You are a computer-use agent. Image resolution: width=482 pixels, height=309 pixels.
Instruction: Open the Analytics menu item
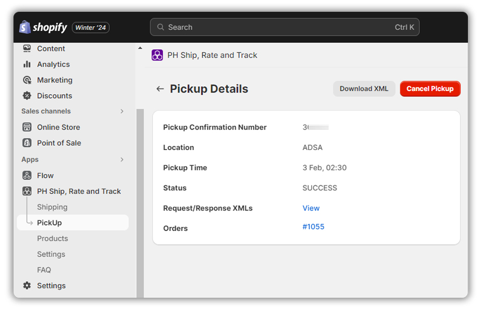tap(54, 64)
